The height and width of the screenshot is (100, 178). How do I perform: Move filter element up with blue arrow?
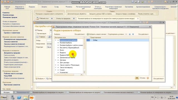coord(130,34)
